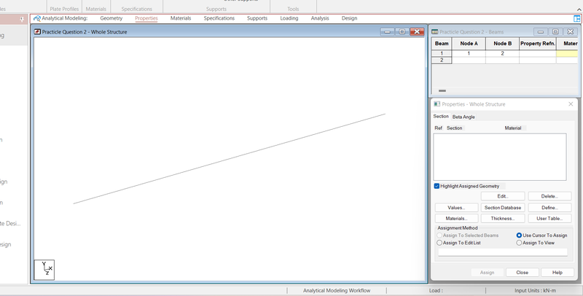This screenshot has height=296, width=583.
Task: Collapse the ribbon with the chevron
Action: (579, 9)
